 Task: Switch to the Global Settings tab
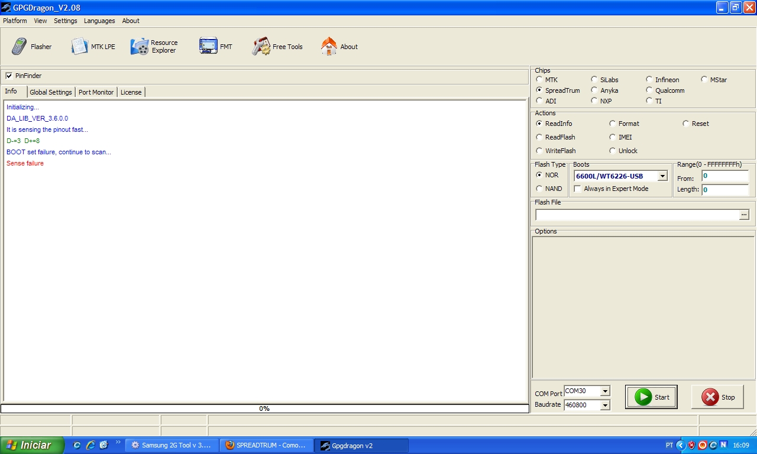pos(51,92)
